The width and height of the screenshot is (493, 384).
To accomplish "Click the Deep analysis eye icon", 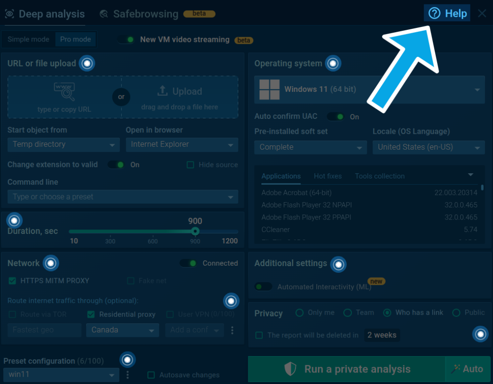I will pos(10,14).
